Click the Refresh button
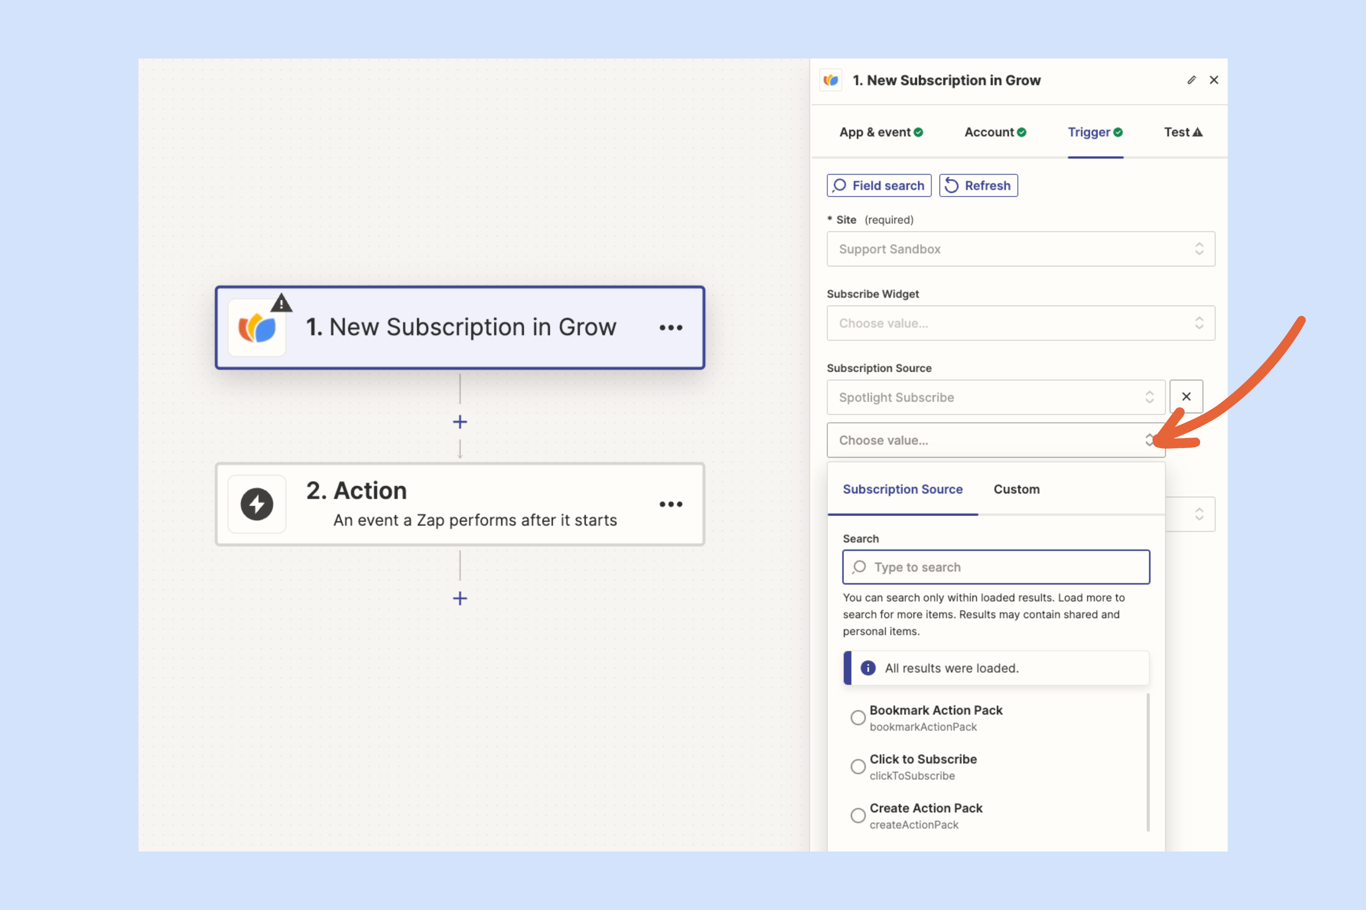1366x910 pixels. pos(978,186)
